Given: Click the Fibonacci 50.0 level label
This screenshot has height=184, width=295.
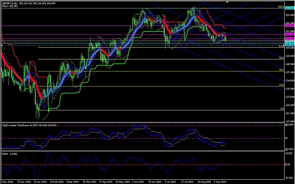Looking at the screenshot, I should 281,58.
